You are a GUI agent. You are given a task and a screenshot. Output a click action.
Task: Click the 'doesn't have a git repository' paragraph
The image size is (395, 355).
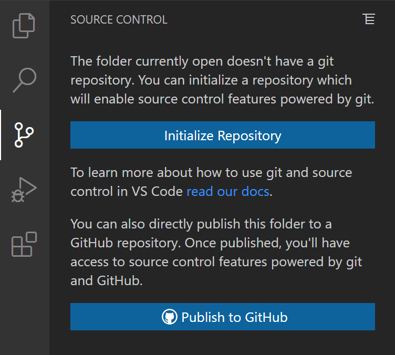222,80
